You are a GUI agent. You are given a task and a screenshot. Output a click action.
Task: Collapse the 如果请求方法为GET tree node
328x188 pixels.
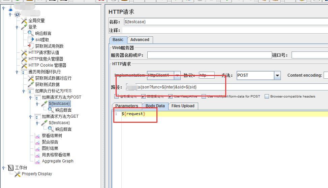[30, 116]
